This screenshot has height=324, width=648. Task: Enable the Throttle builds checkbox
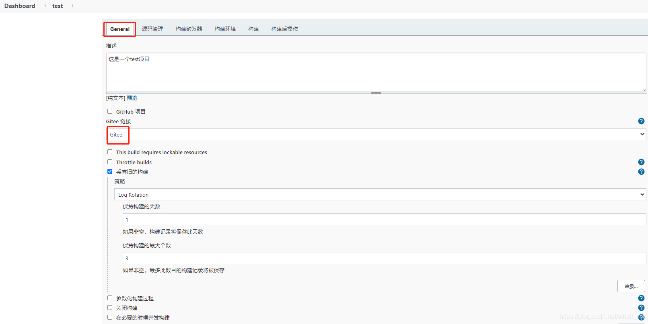point(110,162)
